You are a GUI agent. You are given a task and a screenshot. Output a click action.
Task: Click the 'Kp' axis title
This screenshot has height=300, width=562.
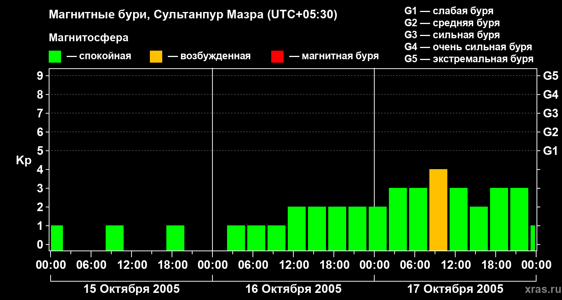pyautogui.click(x=24, y=160)
